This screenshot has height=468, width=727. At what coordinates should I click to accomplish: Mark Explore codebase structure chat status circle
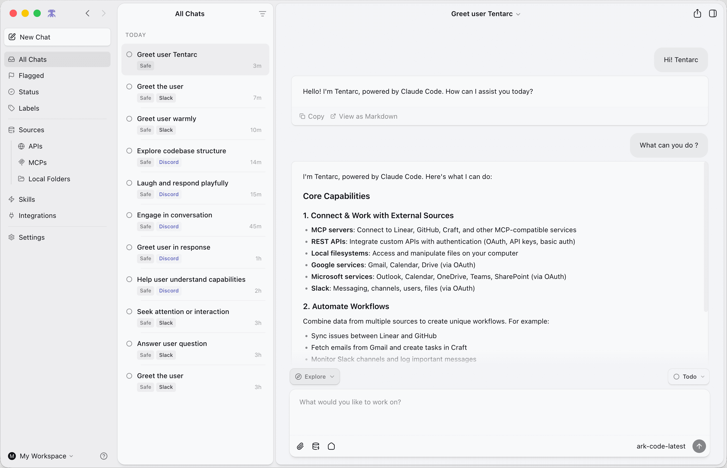pyautogui.click(x=129, y=151)
